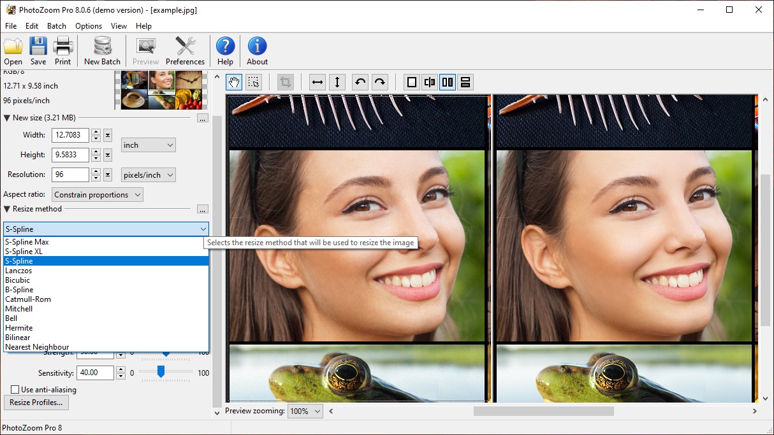Viewport: 774px width, 435px height.
Task: Flip the image vertically
Action: (x=337, y=82)
